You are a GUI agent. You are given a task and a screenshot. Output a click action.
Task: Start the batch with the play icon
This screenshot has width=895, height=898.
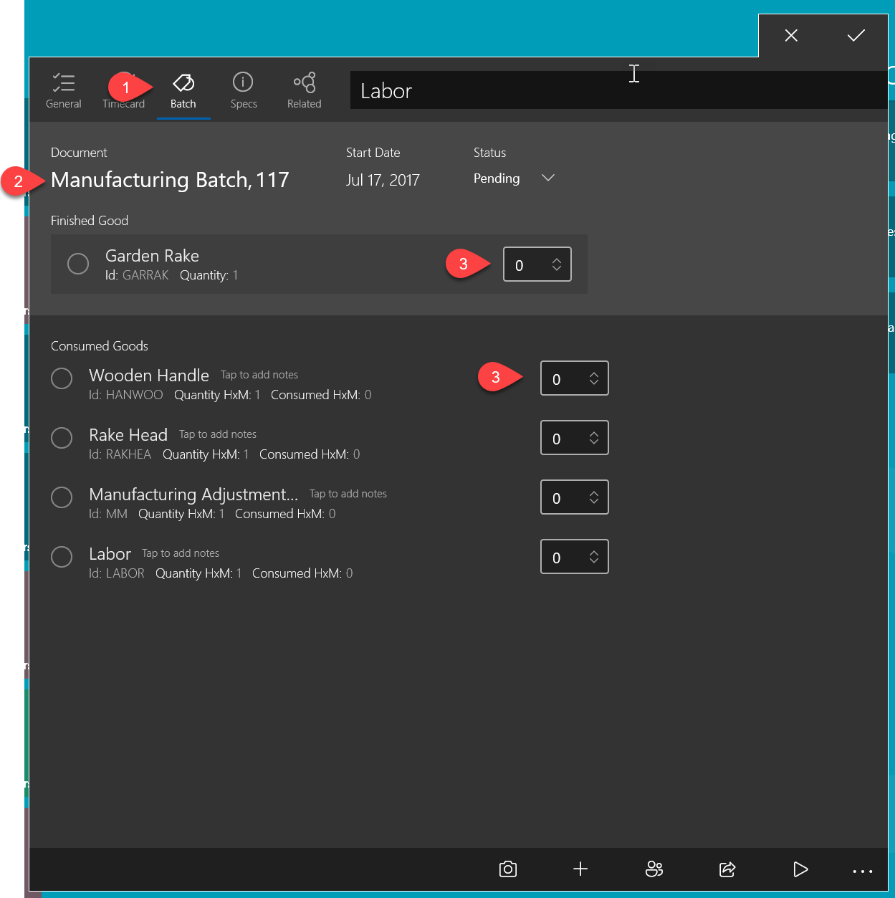coord(800,869)
